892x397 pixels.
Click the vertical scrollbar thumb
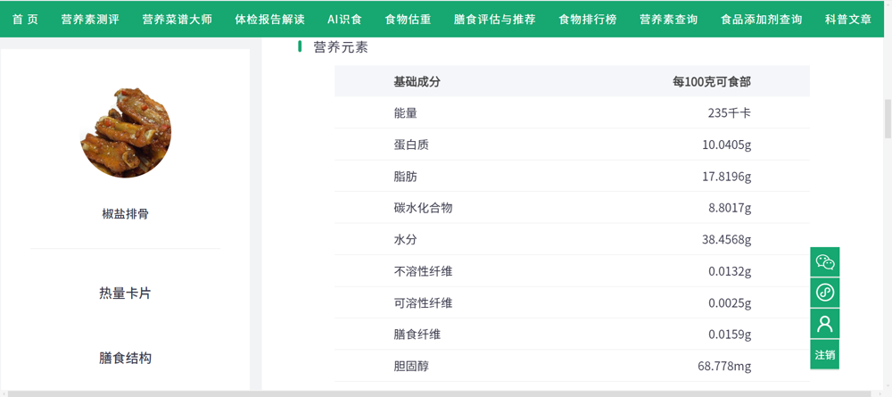point(887,119)
